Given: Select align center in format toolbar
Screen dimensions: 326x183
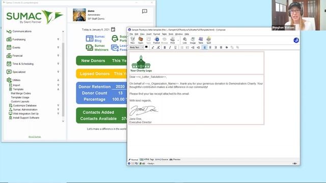Looking at the screenshot, I should click(210, 47).
